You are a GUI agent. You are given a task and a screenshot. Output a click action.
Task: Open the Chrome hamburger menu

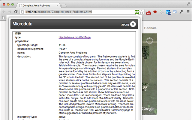(x=188, y=12)
